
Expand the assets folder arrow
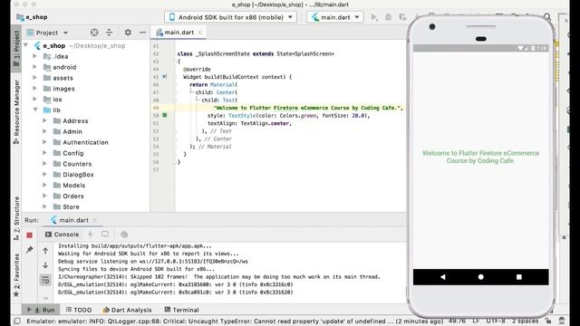coord(34,78)
